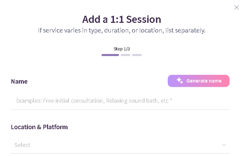Click the Relaxing sound bath placeholder text

[x=133, y=101]
